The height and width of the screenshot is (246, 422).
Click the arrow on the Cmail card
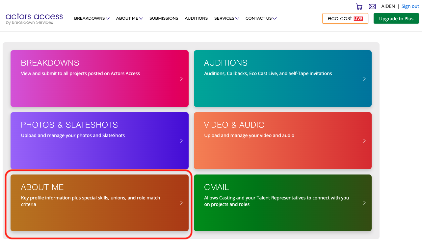[x=364, y=203]
